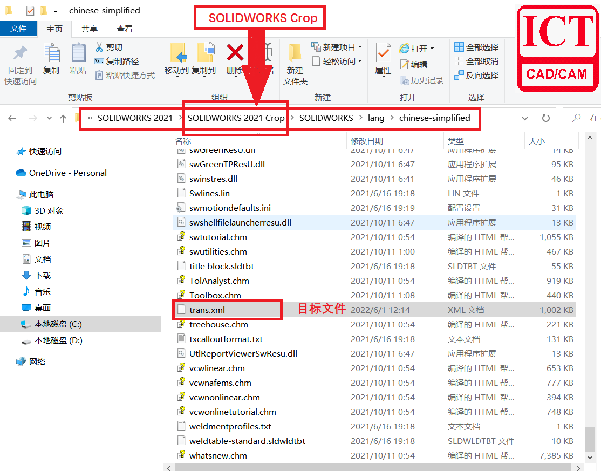Click the Copy To (复制到) icon
The height and width of the screenshot is (471, 601).
205,52
